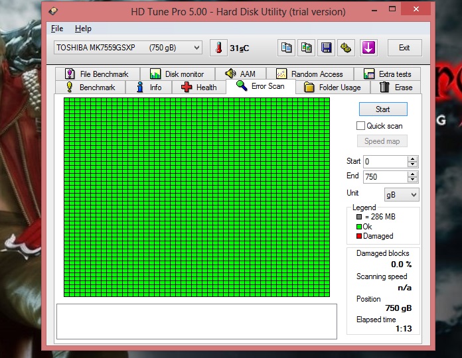Click the thermometer temperature icon

click(218, 48)
